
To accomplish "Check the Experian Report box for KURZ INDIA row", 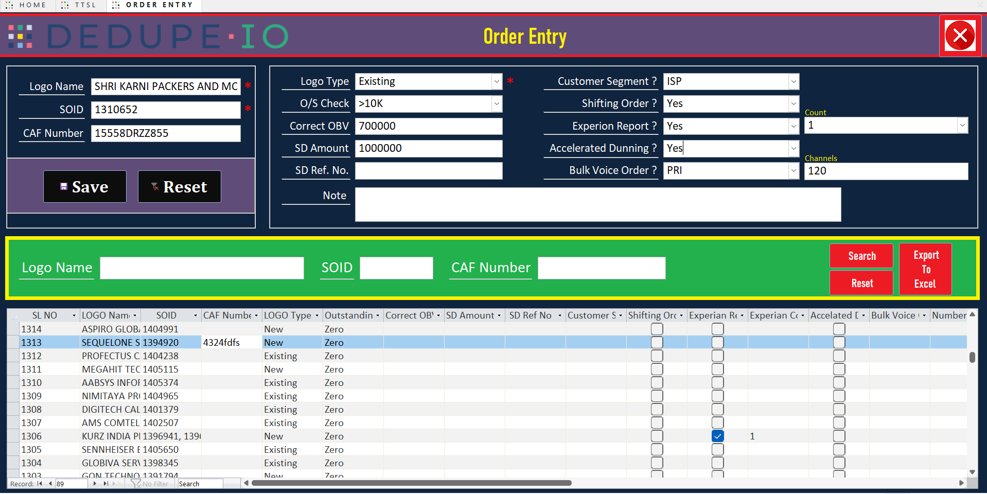I will (717, 436).
